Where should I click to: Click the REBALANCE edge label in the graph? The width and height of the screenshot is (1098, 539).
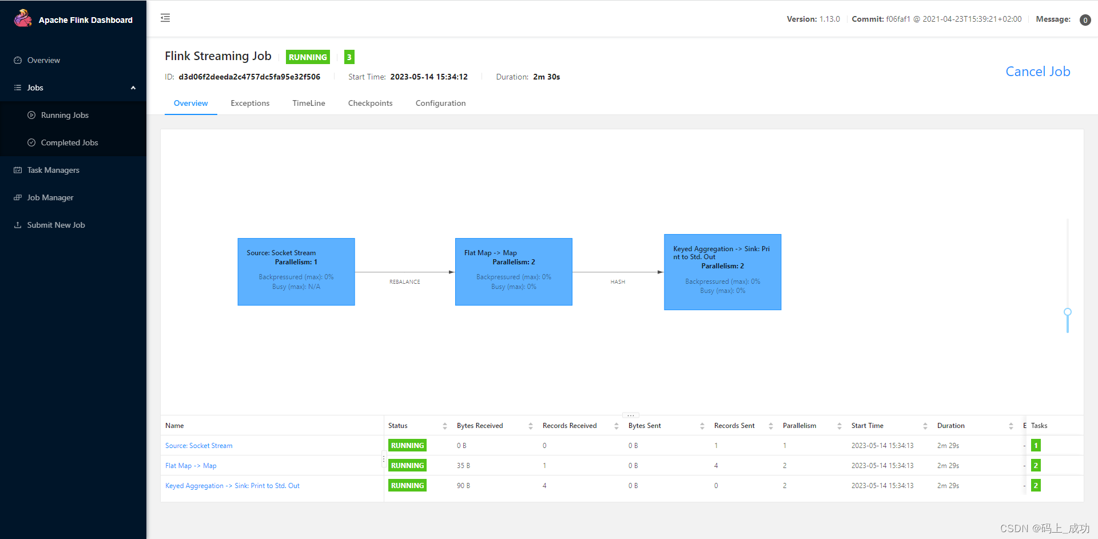405,282
